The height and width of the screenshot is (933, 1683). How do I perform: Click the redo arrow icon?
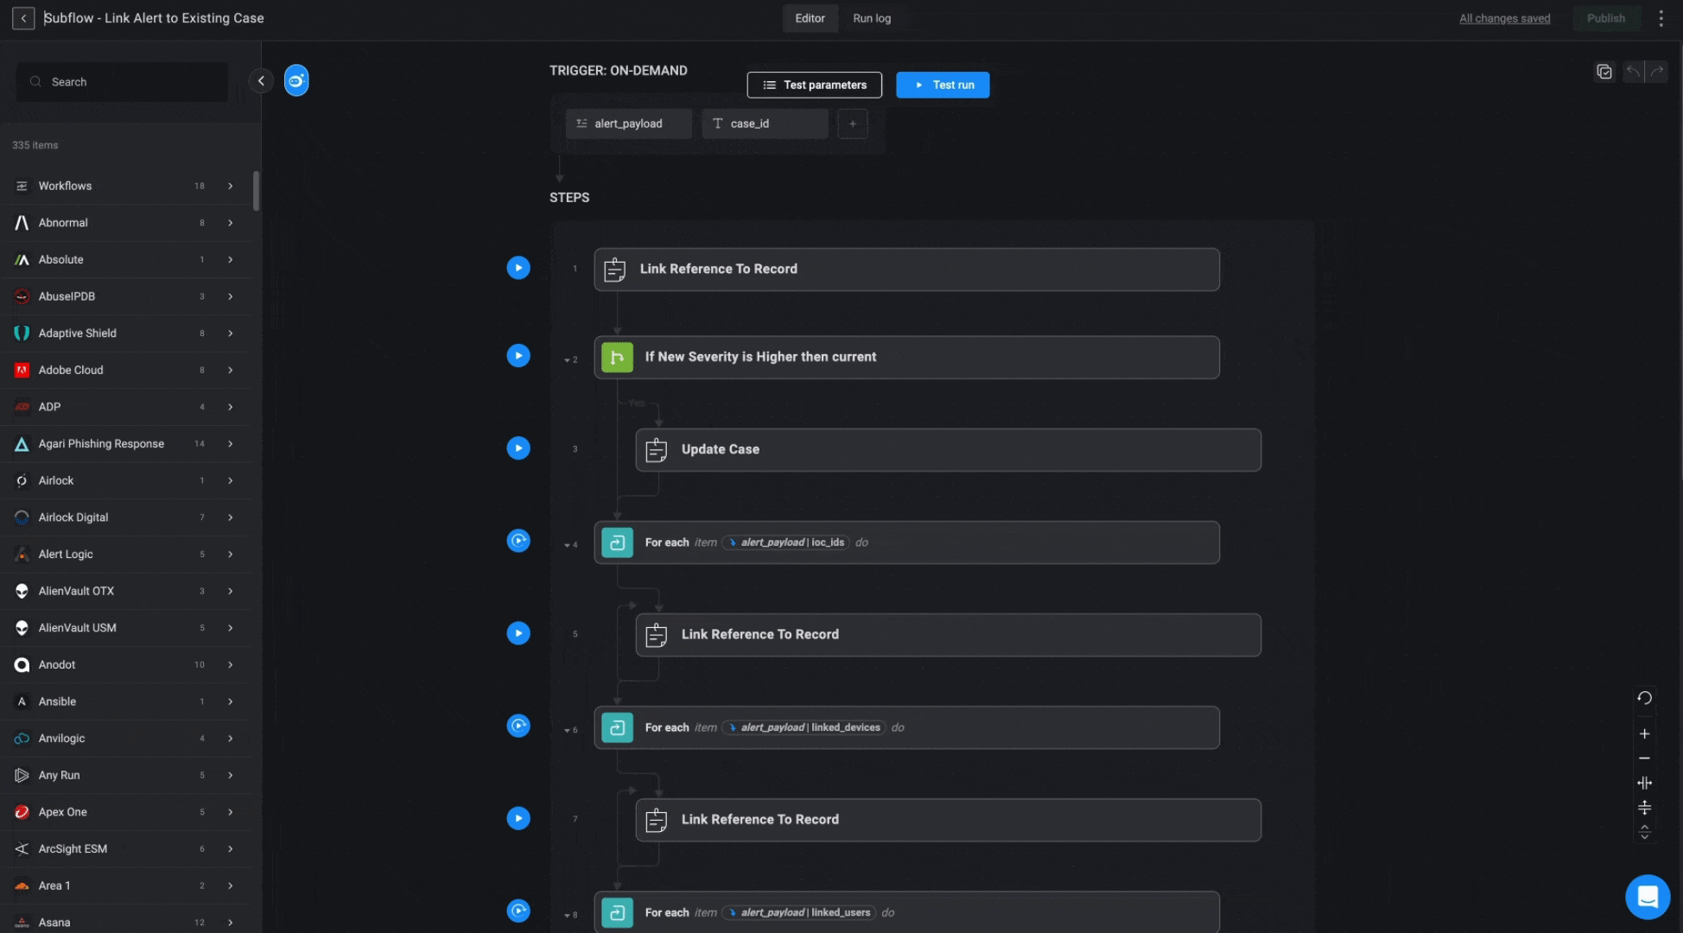1657,72
